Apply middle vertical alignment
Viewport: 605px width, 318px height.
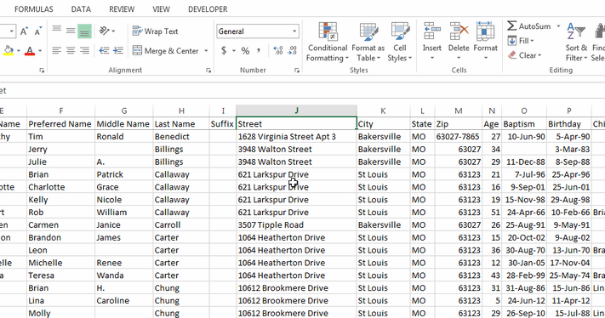(x=71, y=31)
